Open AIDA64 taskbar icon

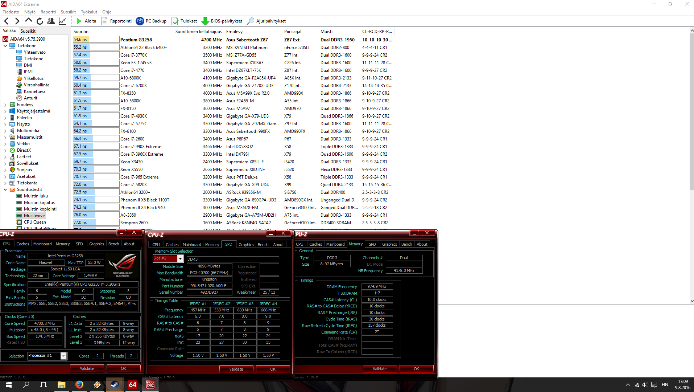pyautogui.click(x=132, y=385)
